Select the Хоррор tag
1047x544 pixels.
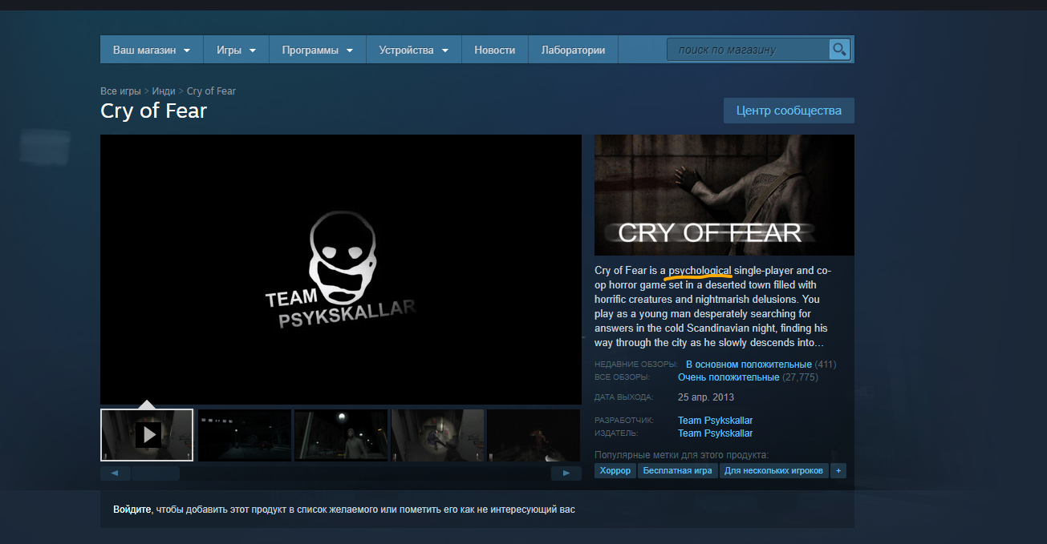[x=615, y=470]
